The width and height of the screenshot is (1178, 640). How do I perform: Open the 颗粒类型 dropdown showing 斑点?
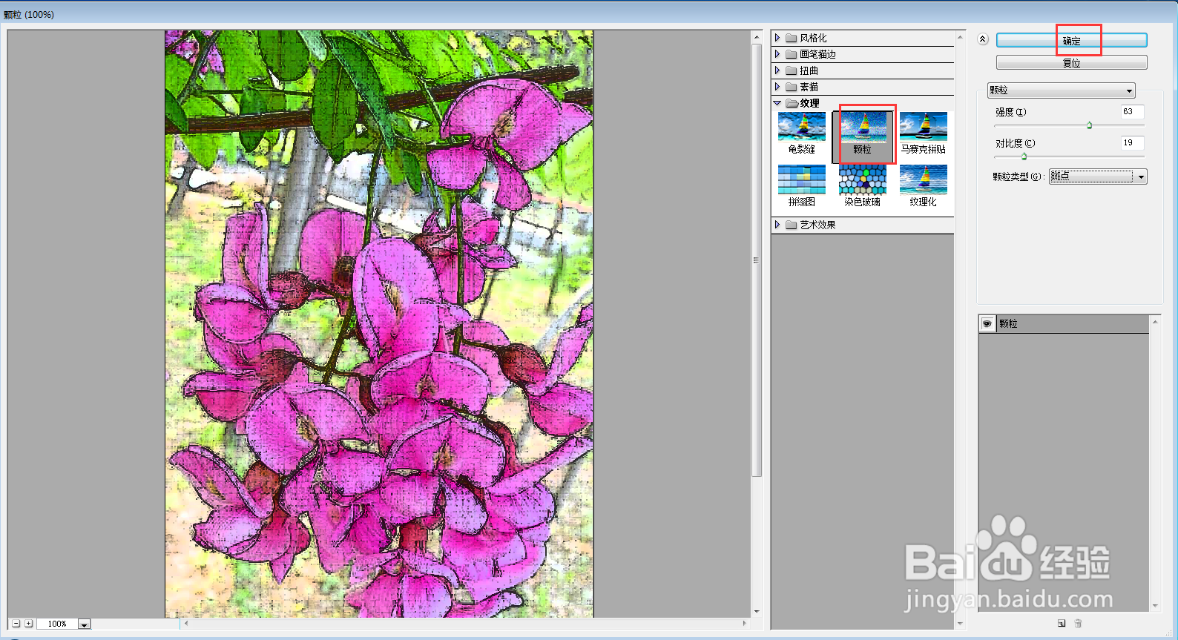pos(1098,177)
